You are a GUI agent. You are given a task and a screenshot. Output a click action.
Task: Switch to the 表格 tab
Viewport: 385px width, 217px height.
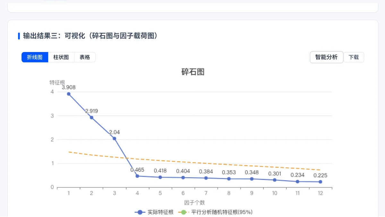coord(85,57)
